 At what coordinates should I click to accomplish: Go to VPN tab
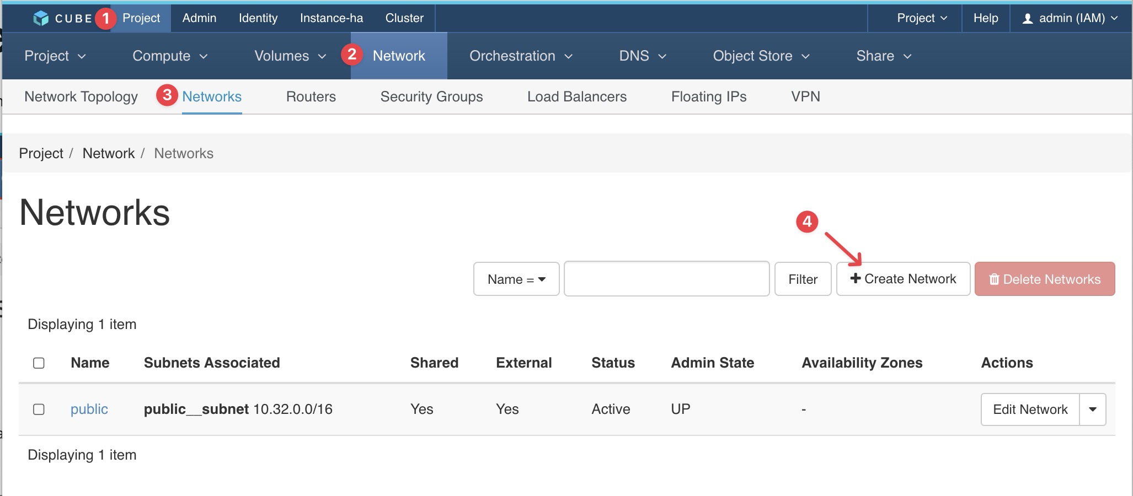coord(805,96)
